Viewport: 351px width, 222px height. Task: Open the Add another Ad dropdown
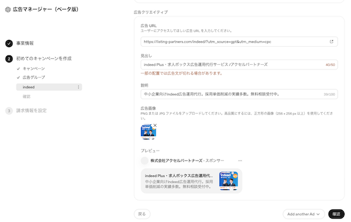[304, 214]
